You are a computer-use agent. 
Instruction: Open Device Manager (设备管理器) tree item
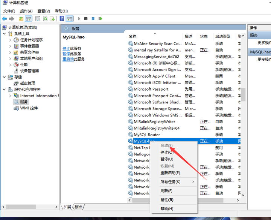30,71
